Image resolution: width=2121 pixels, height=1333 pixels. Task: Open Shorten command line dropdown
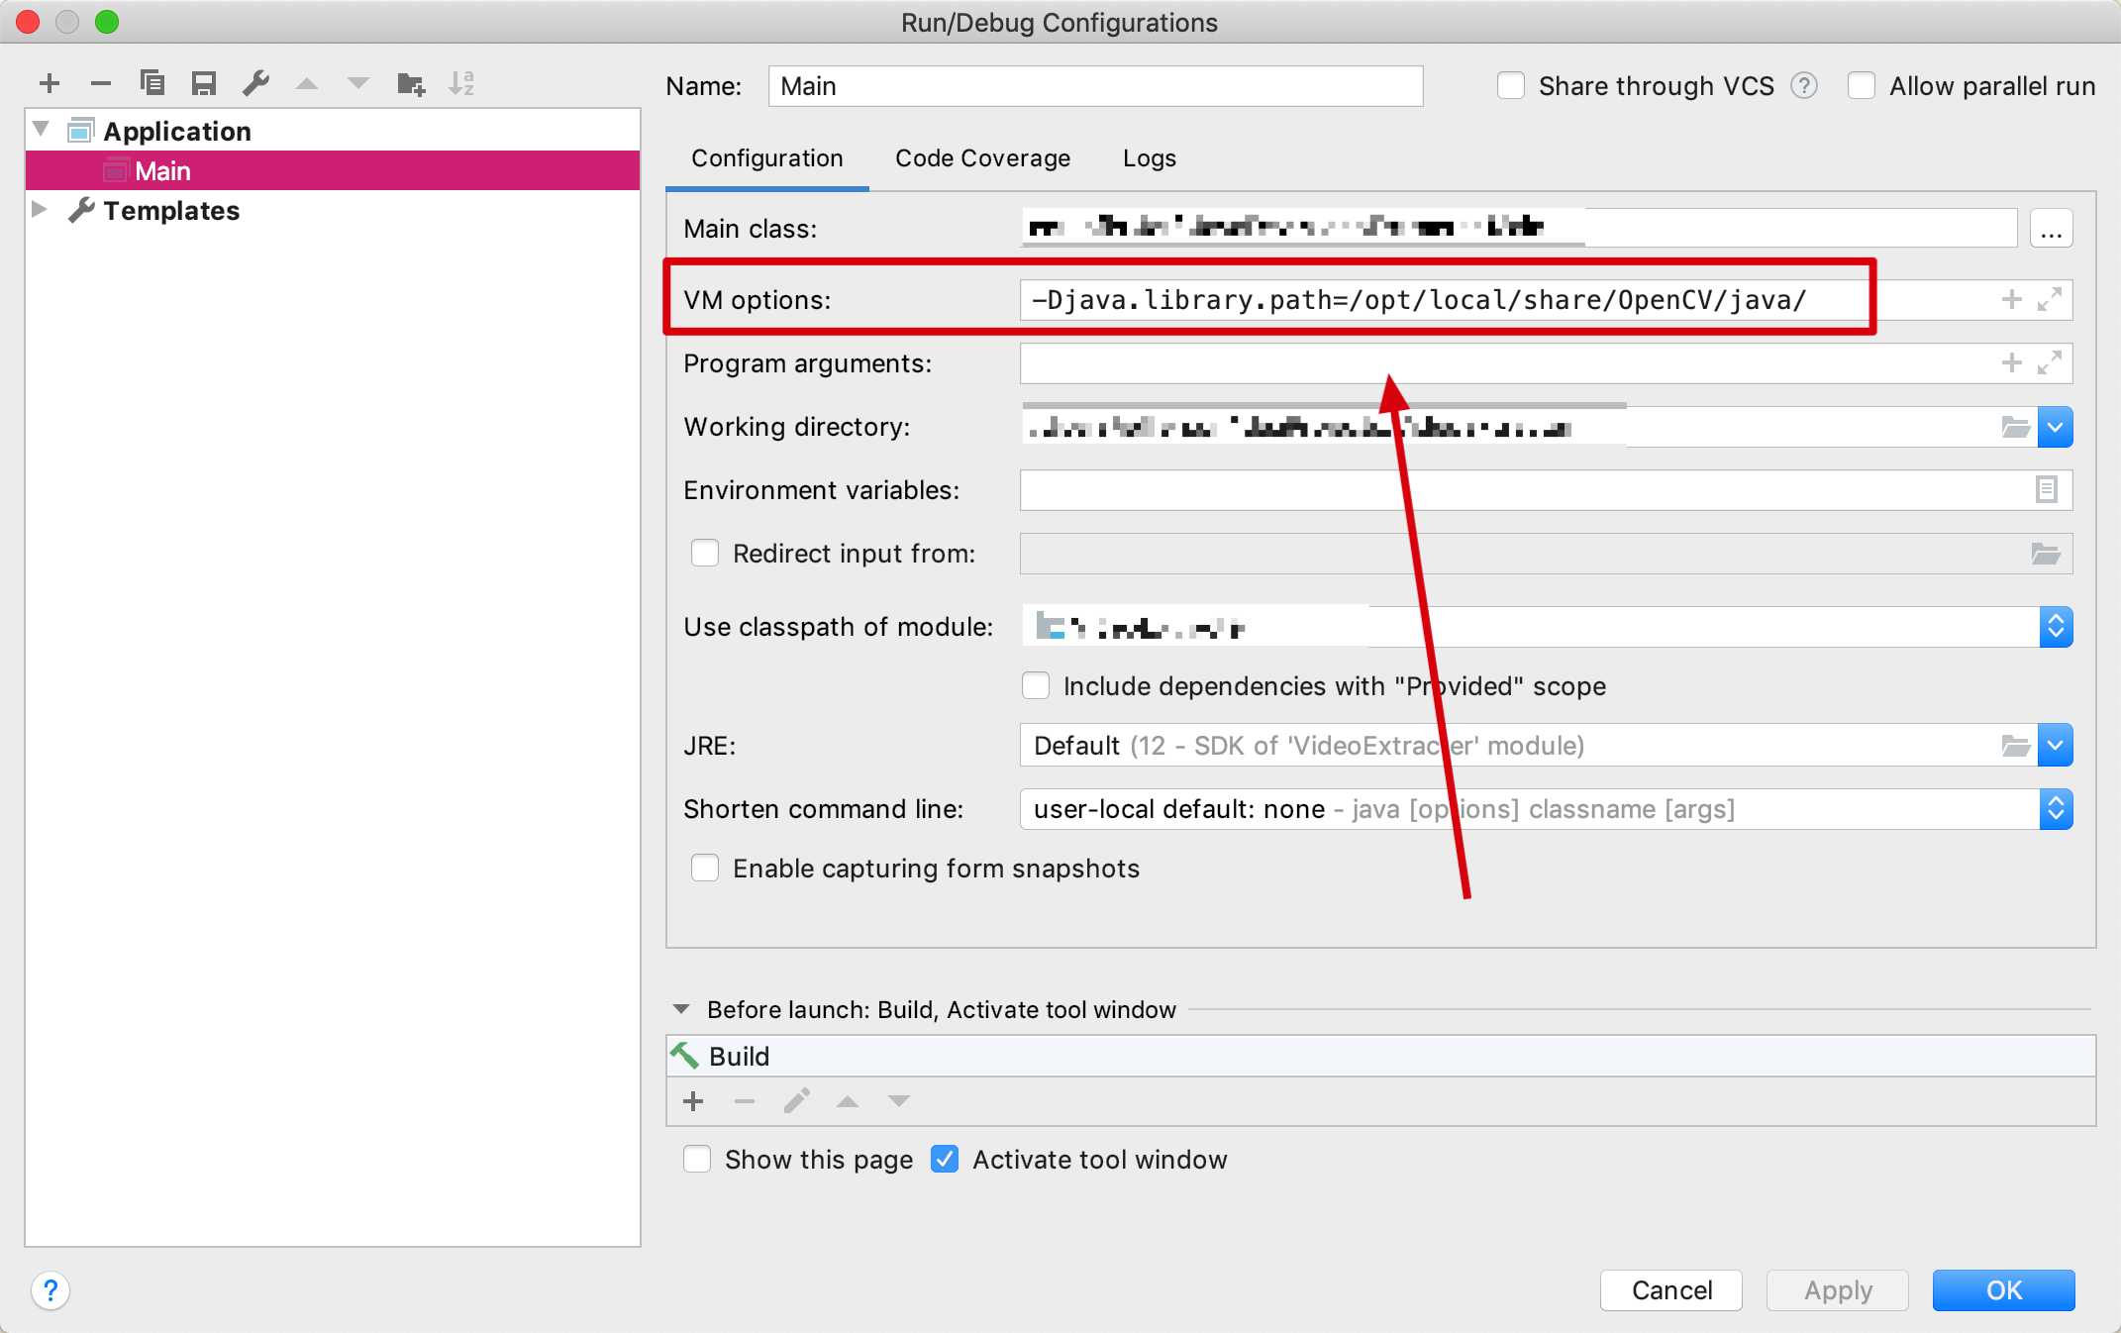pos(2056,809)
